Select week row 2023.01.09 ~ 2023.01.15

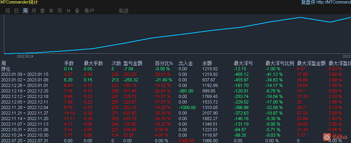click(x=175, y=74)
